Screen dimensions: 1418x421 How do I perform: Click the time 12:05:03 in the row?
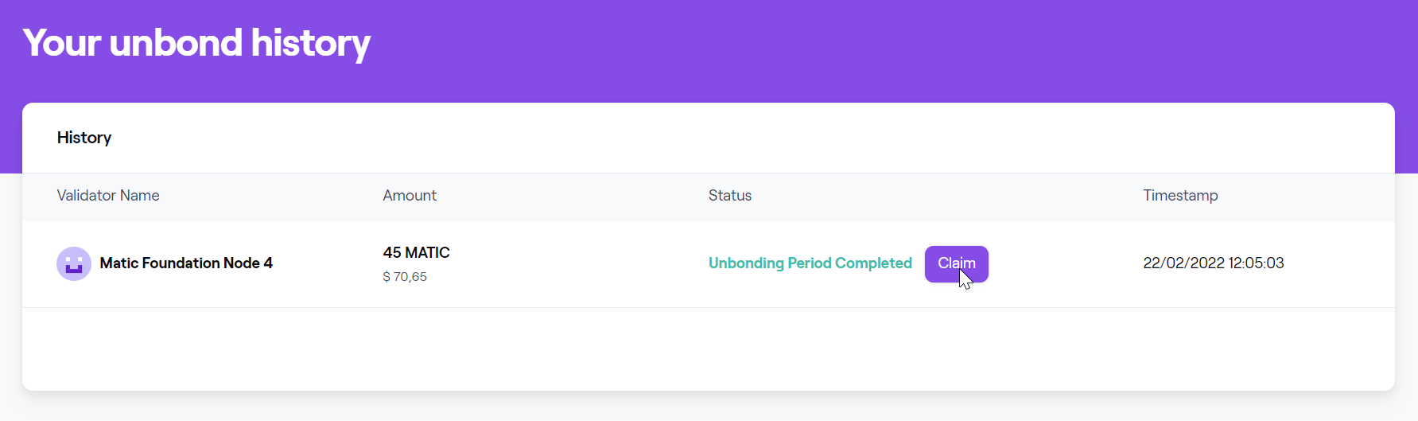pyautogui.click(x=1257, y=263)
